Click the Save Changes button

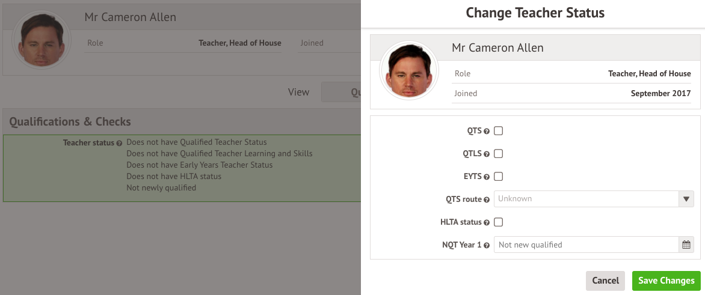coord(667,281)
